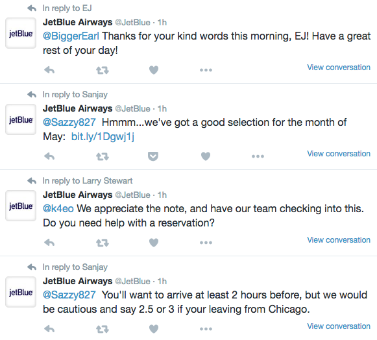The image size is (377, 340).
Task: Reply to the @k4eo reservation tweet
Action: (49, 243)
